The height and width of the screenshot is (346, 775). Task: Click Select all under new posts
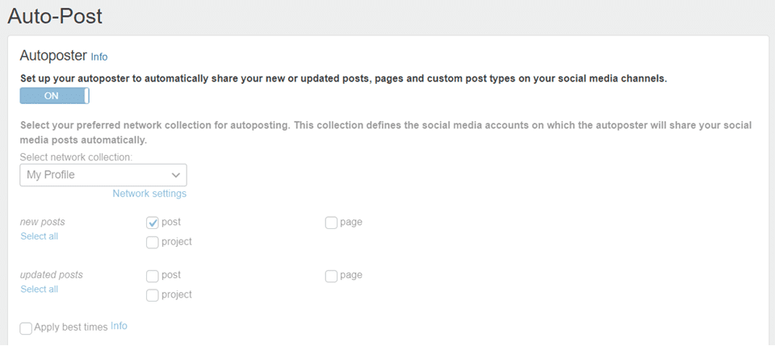click(x=39, y=236)
